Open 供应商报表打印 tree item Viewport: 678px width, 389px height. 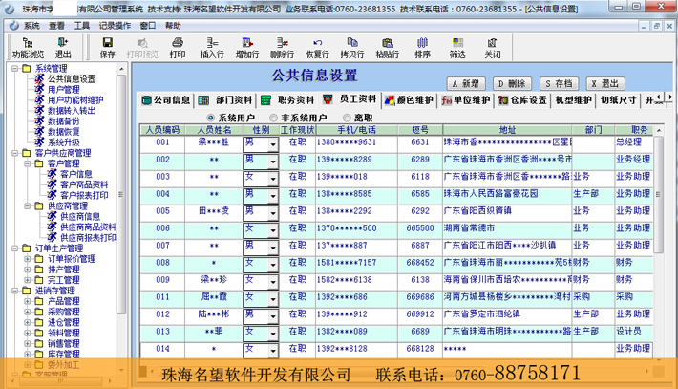pos(88,238)
